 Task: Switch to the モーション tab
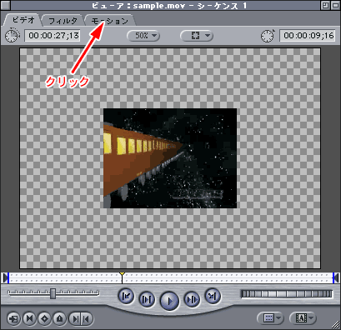(x=110, y=21)
